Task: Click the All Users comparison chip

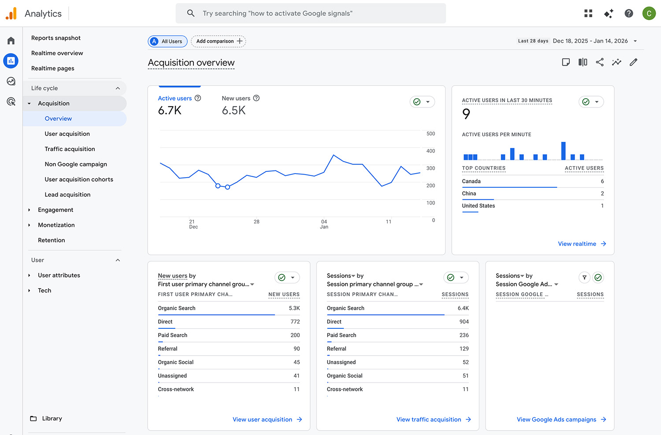Action: point(167,41)
